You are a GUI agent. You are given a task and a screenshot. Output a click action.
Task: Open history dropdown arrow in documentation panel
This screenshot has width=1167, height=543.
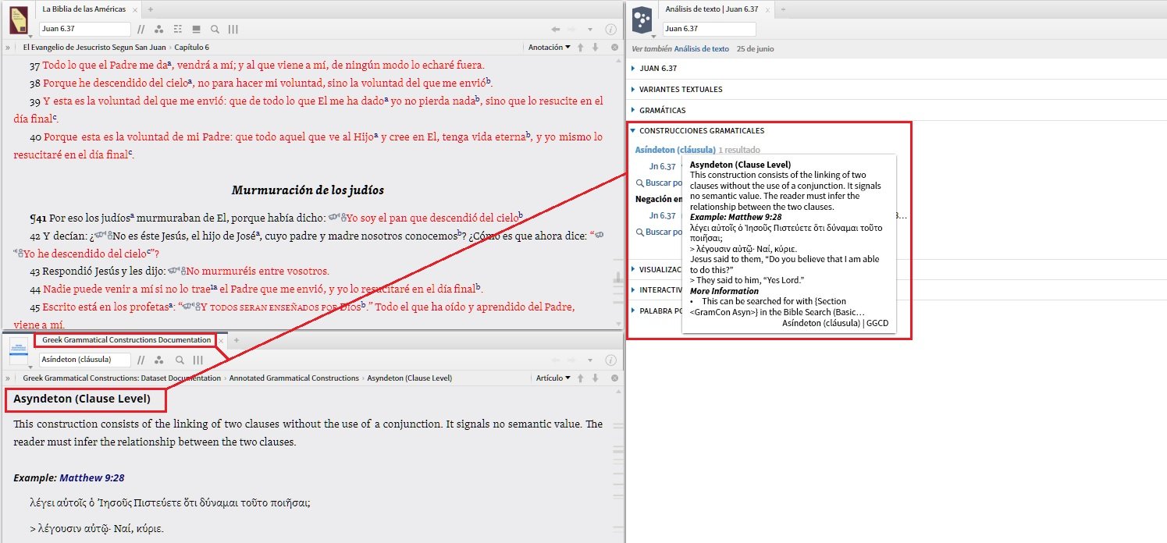point(591,360)
